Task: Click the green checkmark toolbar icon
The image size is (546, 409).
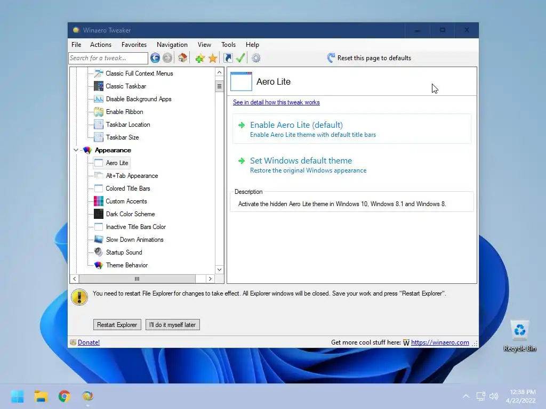Action: [240, 58]
